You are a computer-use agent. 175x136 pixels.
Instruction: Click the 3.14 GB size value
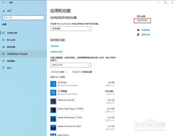pyautogui.click(x=111, y=126)
